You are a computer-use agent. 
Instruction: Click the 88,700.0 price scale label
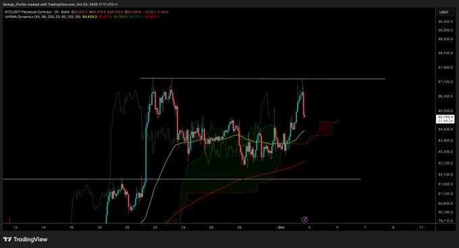(x=446, y=53)
